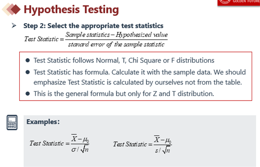Click 'standard error of the sample statistic' denominator

tap(116, 45)
